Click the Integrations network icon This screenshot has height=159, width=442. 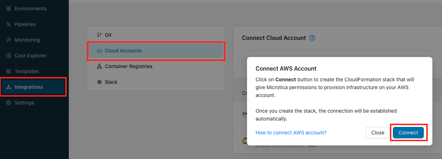tap(9, 87)
